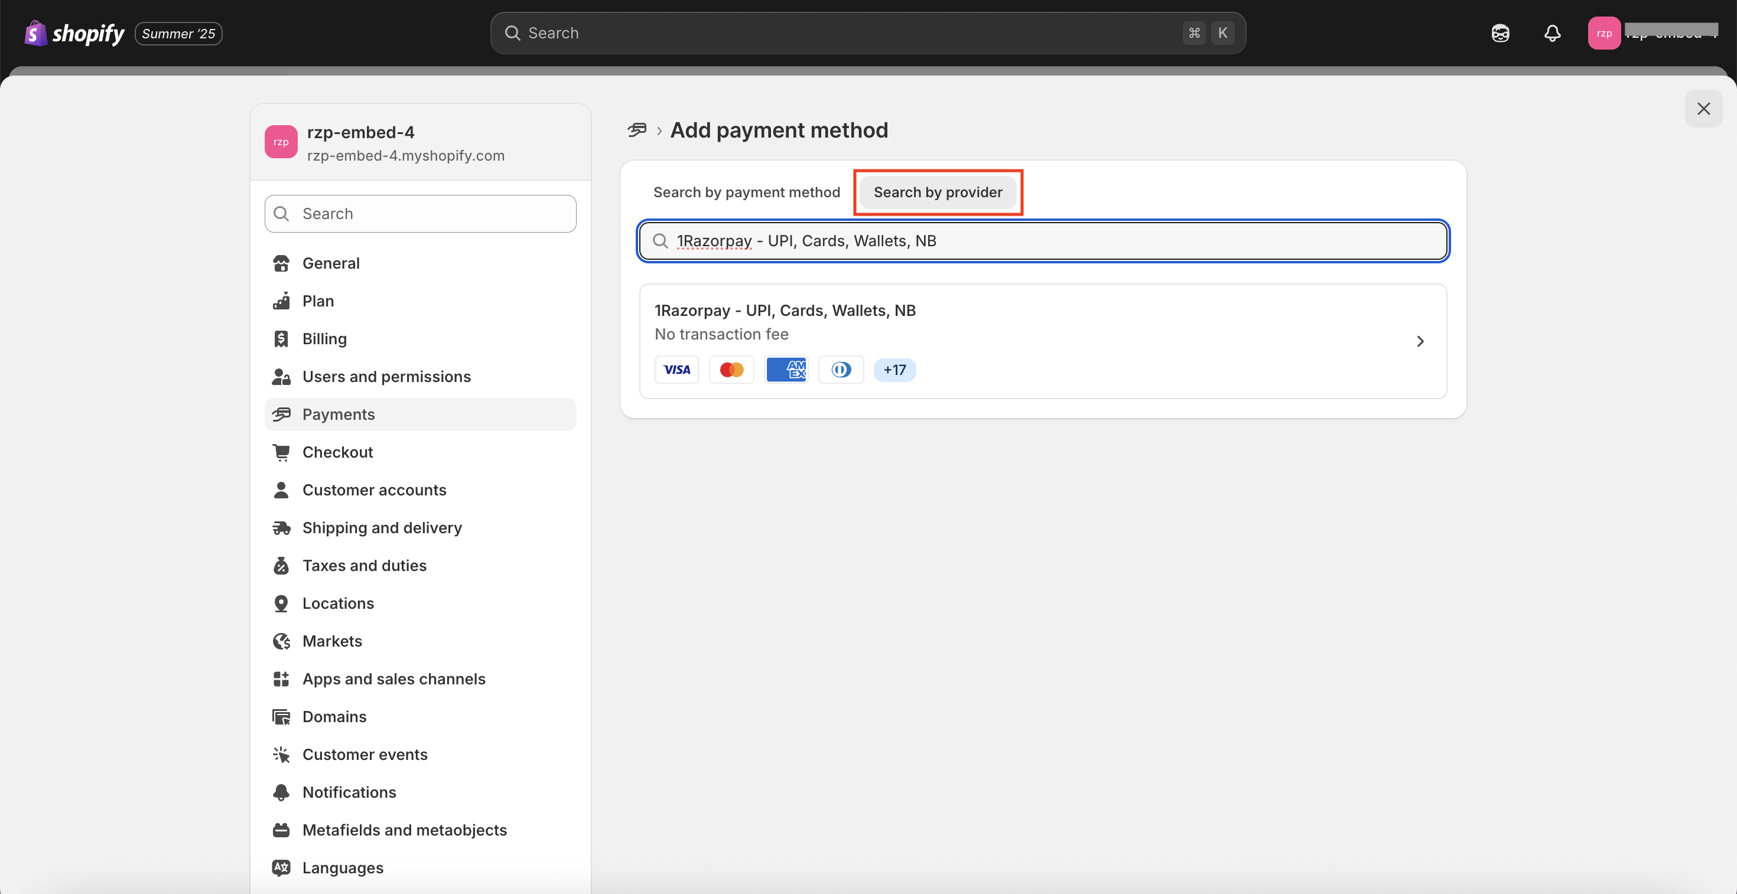This screenshot has width=1737, height=894.
Task: Open Customer events settings
Action: 420,754
